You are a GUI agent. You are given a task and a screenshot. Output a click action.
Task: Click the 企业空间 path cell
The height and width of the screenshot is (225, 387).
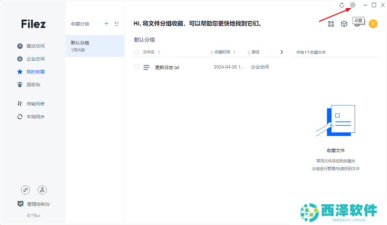point(260,67)
